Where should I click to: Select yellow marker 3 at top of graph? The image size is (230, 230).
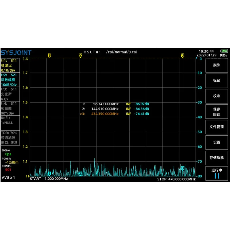[x=183, y=55]
